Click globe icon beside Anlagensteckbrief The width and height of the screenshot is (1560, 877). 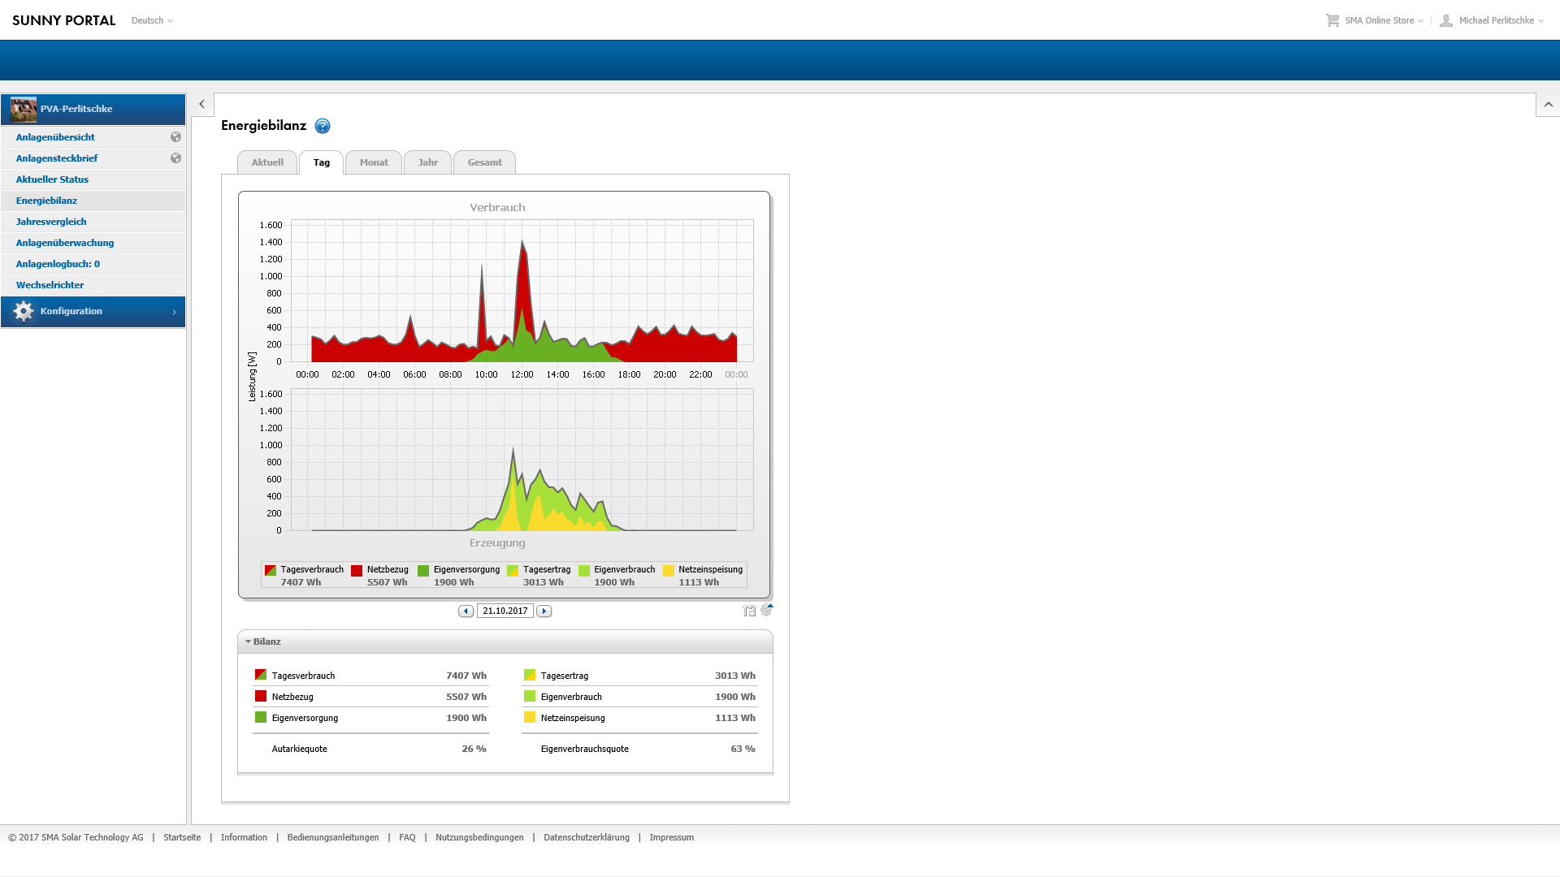pos(175,158)
